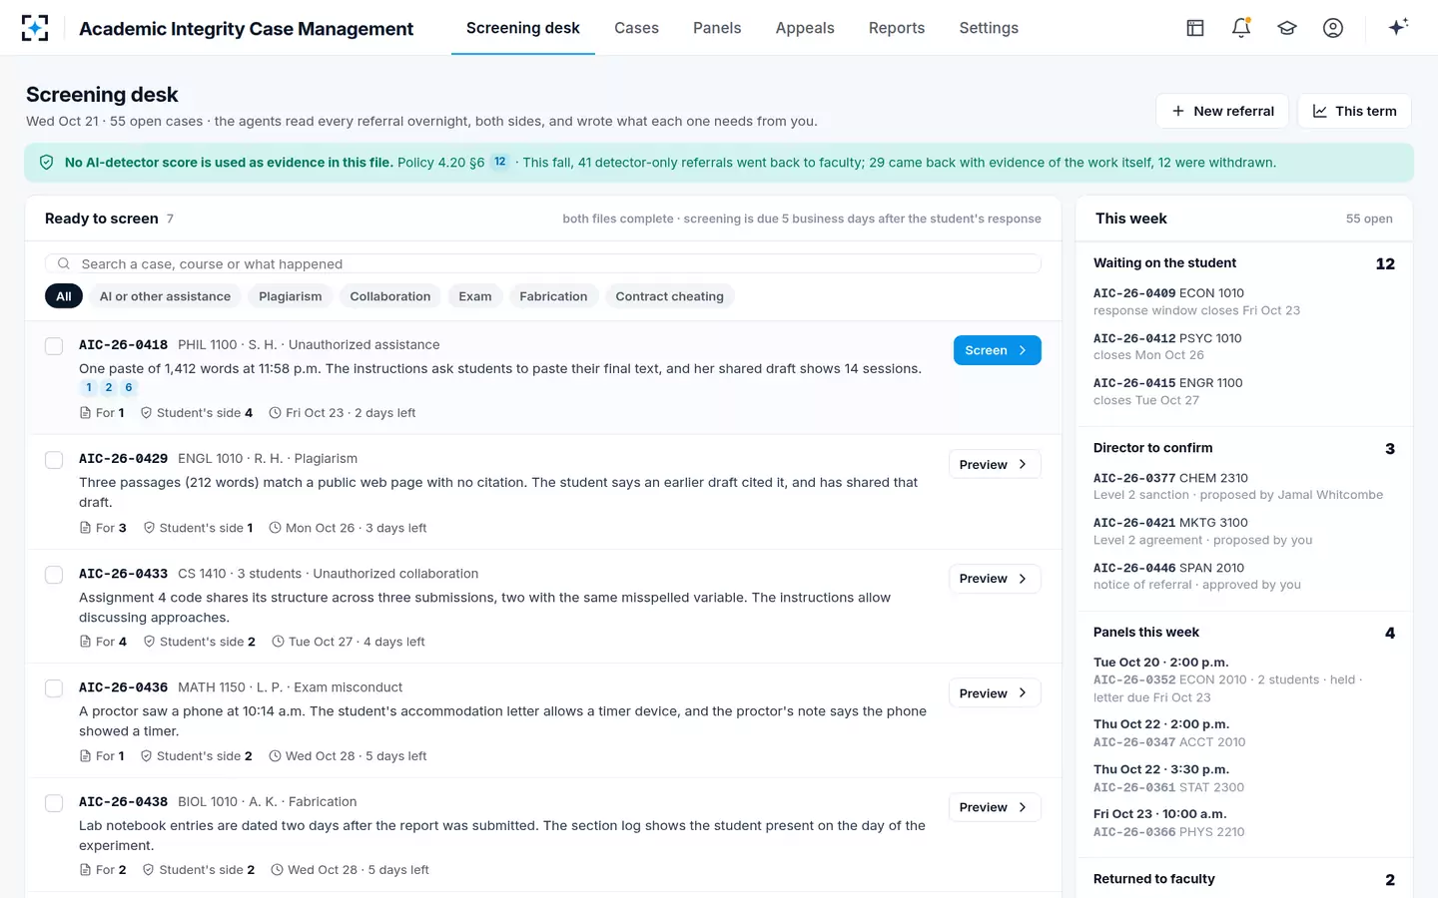Viewport: 1438px width, 898px height.
Task: Open the Reports tab
Action: coord(897,28)
